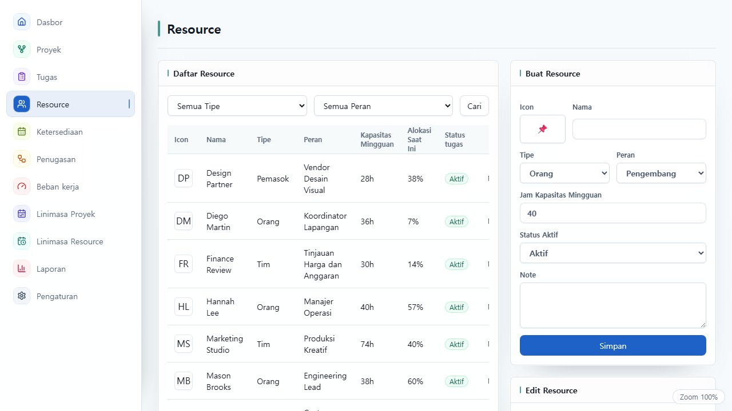The width and height of the screenshot is (732, 411).
Task: Click the Dasbor home icon
Action: pos(22,22)
